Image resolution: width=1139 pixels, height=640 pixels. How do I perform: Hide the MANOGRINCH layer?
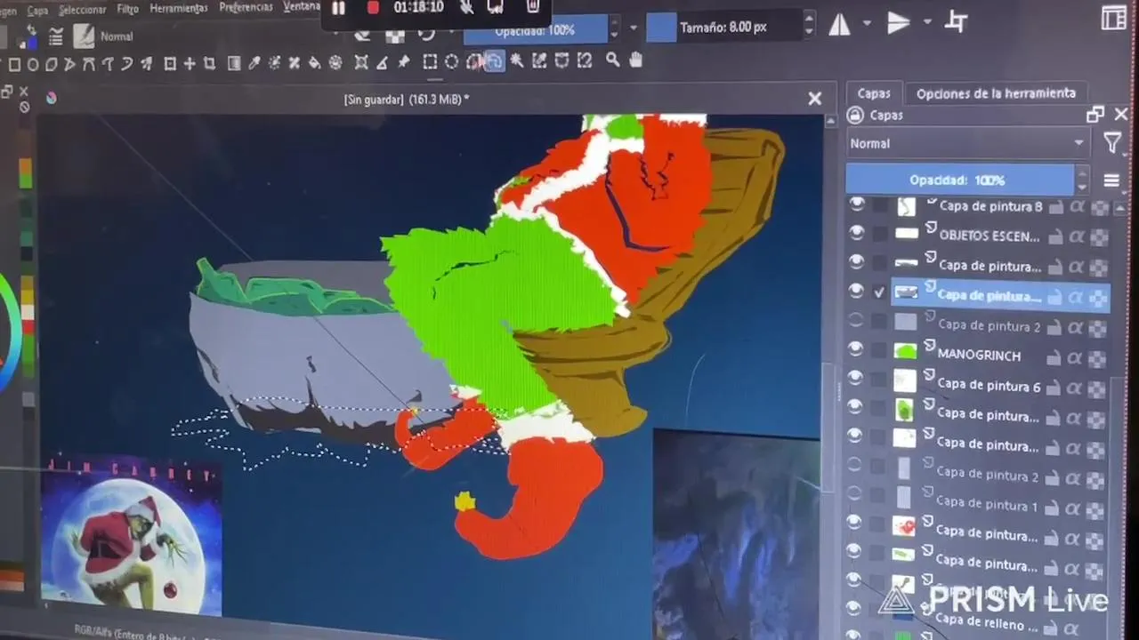click(856, 349)
